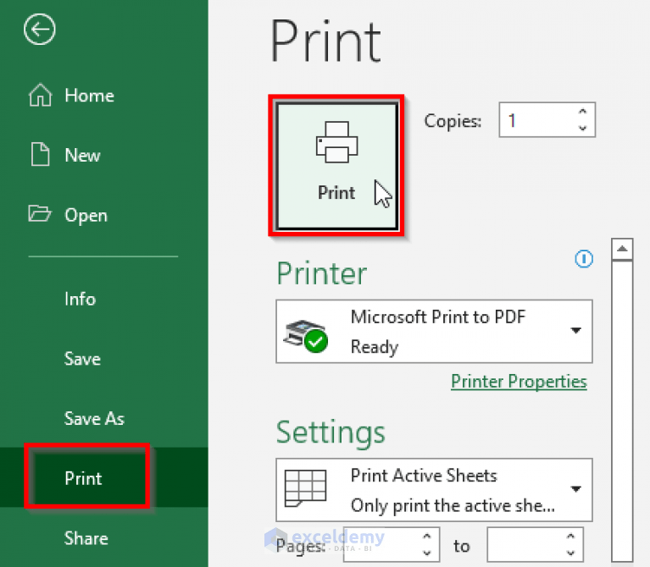Increase the Pages to value
The image size is (650, 567).
[x=571, y=537]
